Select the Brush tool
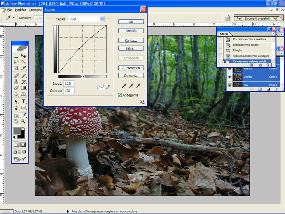This screenshot has width=285, height=214. (23, 75)
